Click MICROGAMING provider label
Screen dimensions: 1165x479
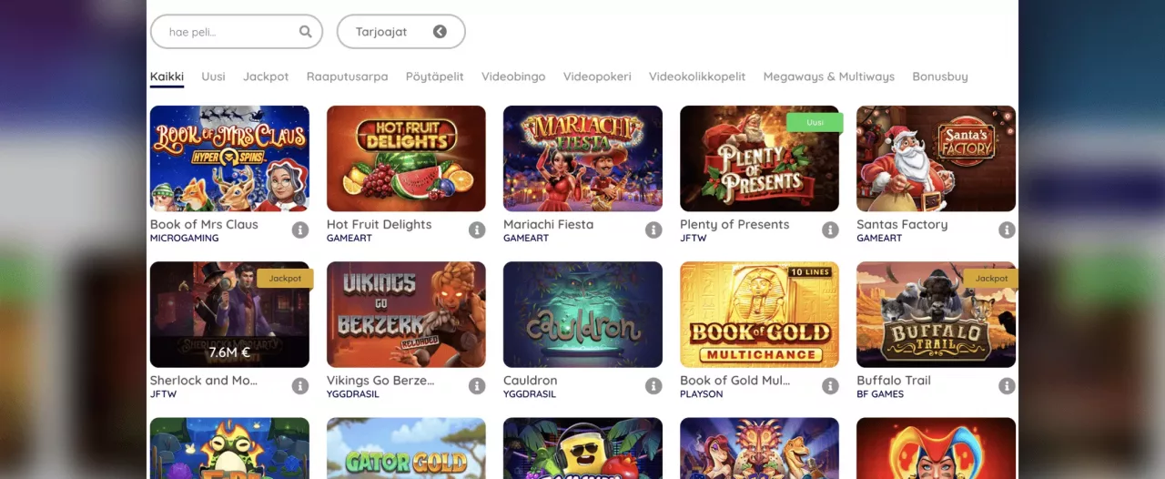pos(185,239)
